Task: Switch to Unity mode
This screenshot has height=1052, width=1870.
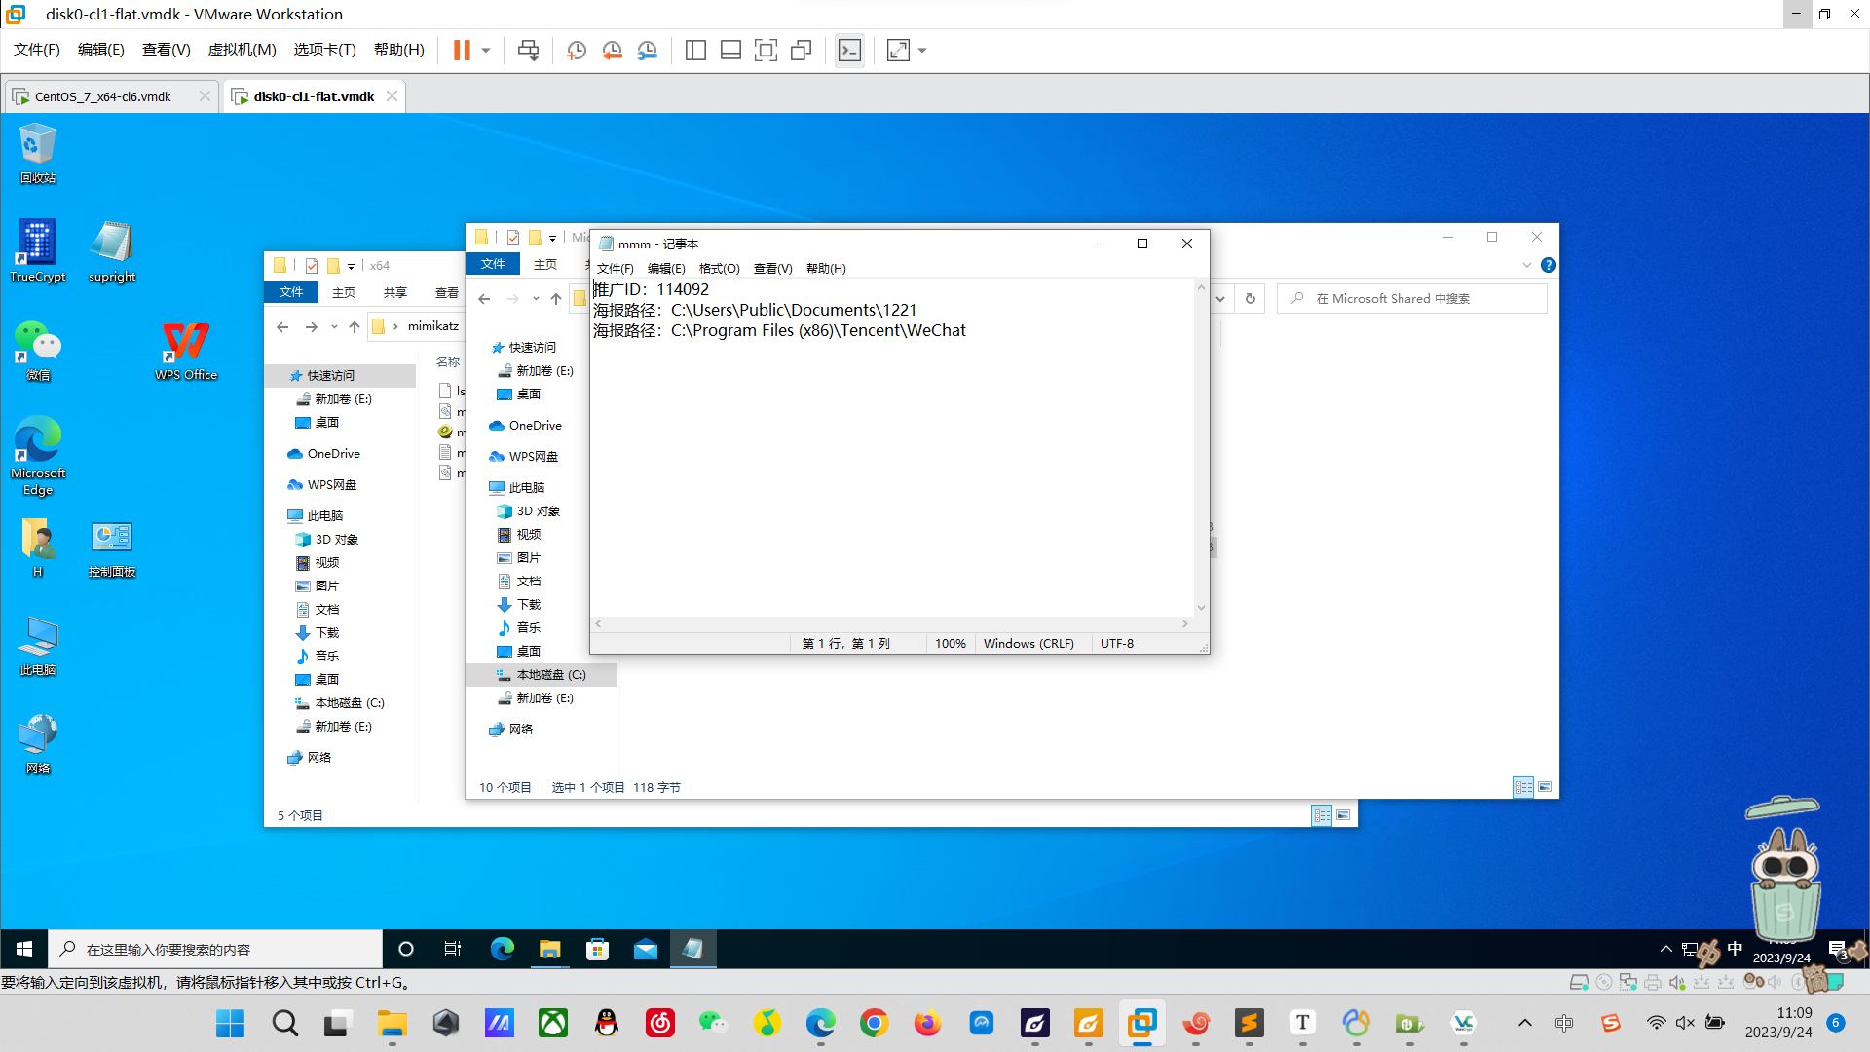Action: point(802,50)
